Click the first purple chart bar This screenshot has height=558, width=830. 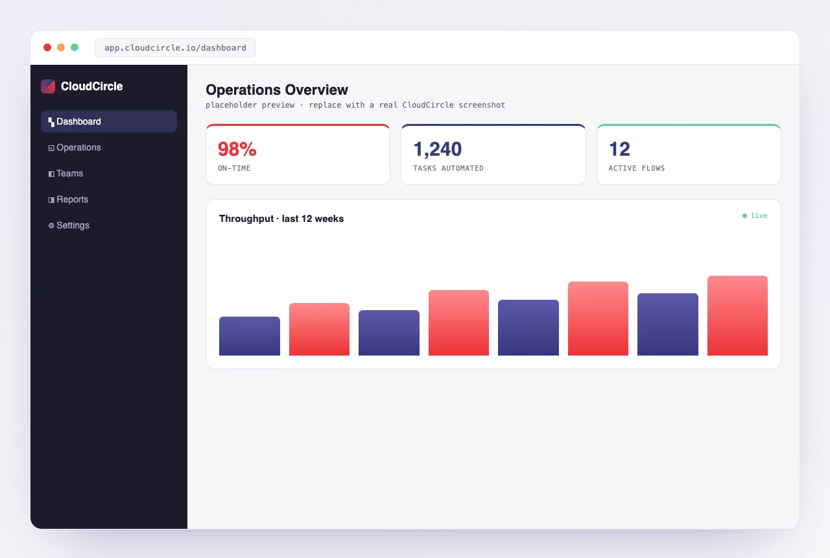tap(250, 336)
